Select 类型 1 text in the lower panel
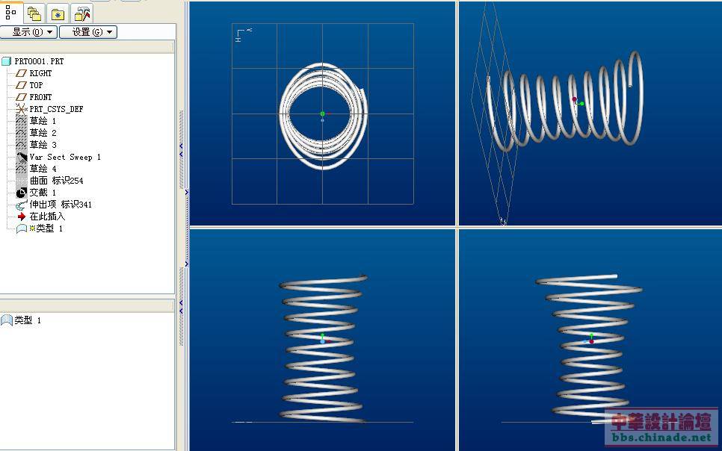Viewport: 722px width, 451px height. click(x=28, y=320)
